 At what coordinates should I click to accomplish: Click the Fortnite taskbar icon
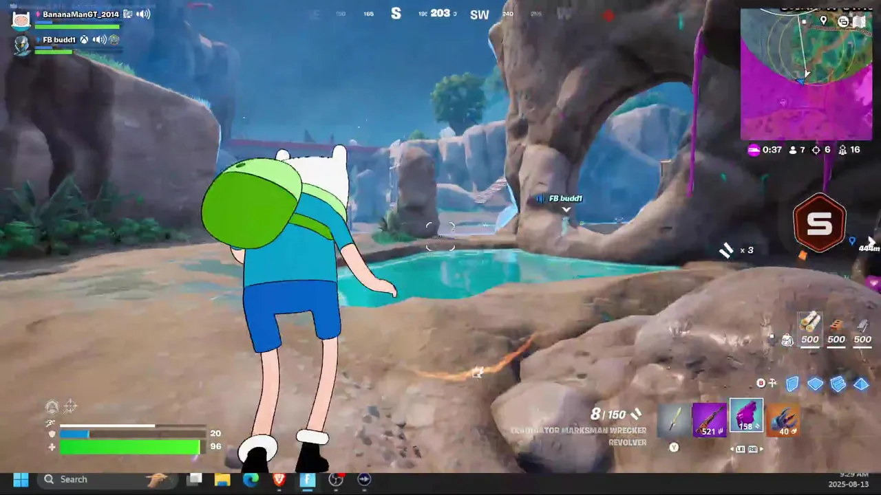[307, 479]
